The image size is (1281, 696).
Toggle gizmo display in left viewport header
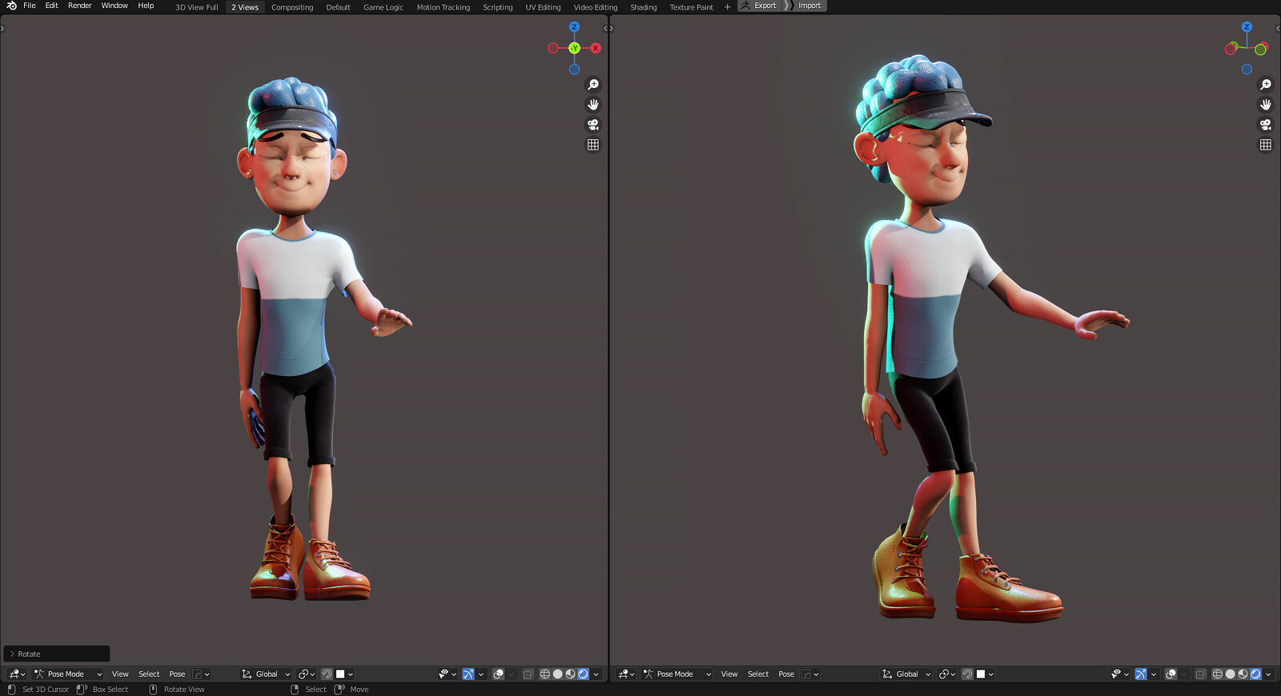click(468, 674)
